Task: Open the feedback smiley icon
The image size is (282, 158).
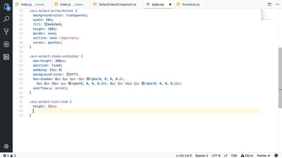Action: point(276,155)
